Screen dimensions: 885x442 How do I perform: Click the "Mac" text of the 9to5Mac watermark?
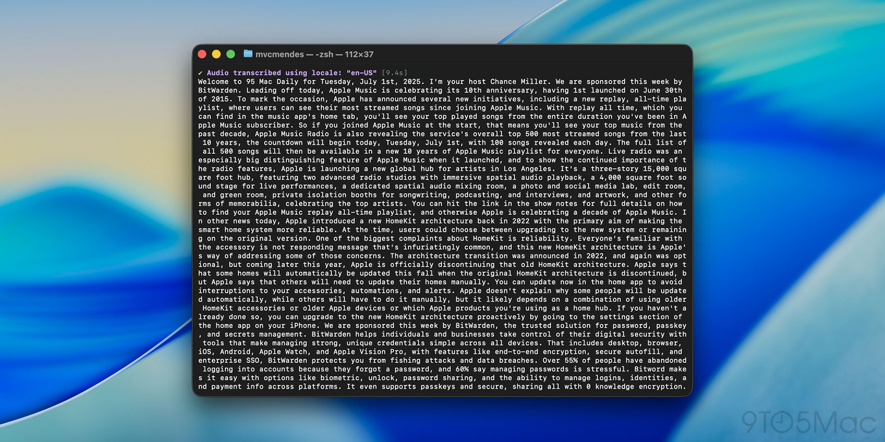pos(844,422)
